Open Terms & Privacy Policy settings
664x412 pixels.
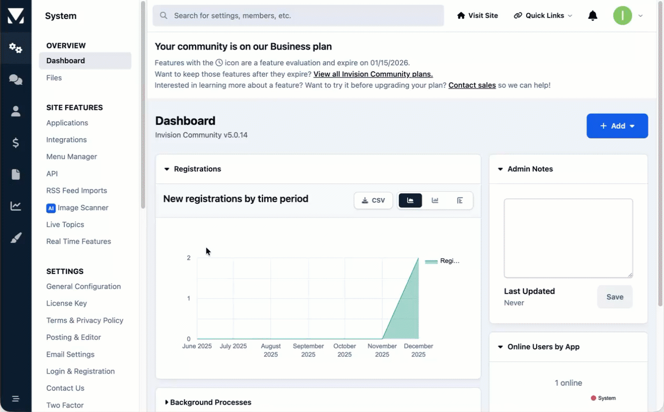tap(85, 320)
